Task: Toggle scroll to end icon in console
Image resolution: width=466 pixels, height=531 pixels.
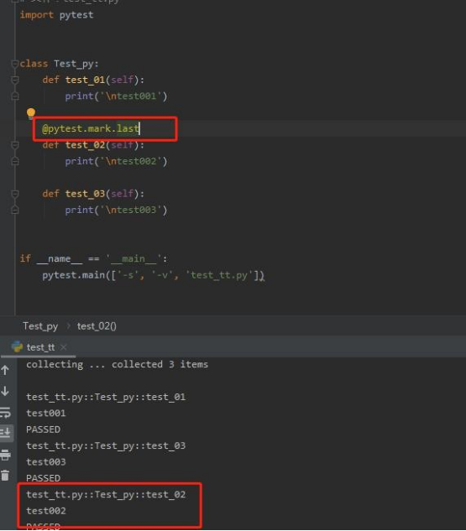Action: (x=5, y=433)
